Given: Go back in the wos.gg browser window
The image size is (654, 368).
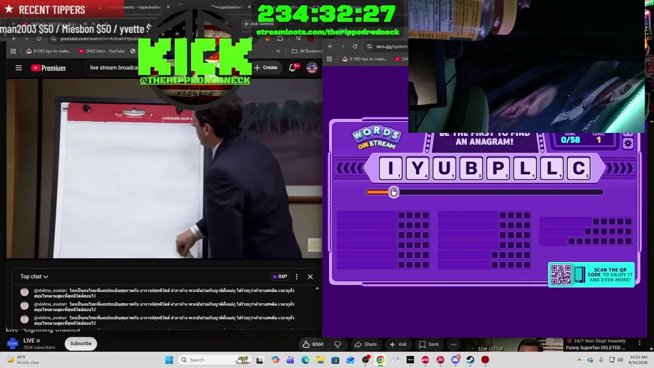Looking at the screenshot, I should click(x=330, y=46).
